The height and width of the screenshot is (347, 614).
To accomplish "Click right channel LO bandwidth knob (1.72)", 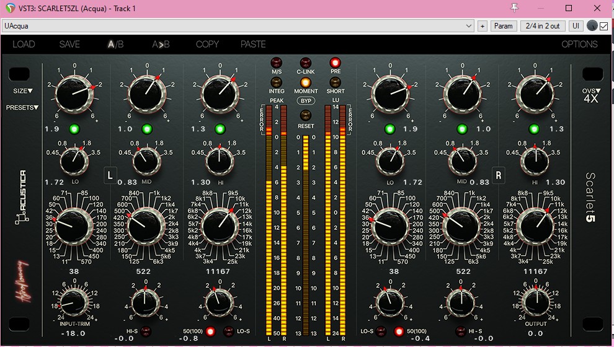I will 389,160.
